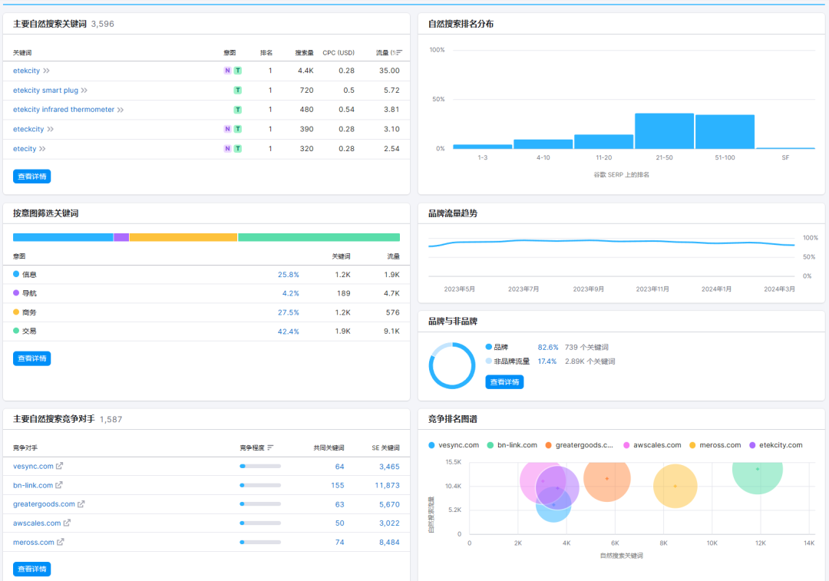Click the yellow commercial segment of intent bar
This screenshot has height=581, width=829.
[183, 237]
